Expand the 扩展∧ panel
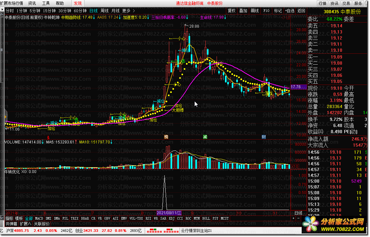The width and height of the screenshot is (370, 237). pyautogui.click(x=25, y=224)
